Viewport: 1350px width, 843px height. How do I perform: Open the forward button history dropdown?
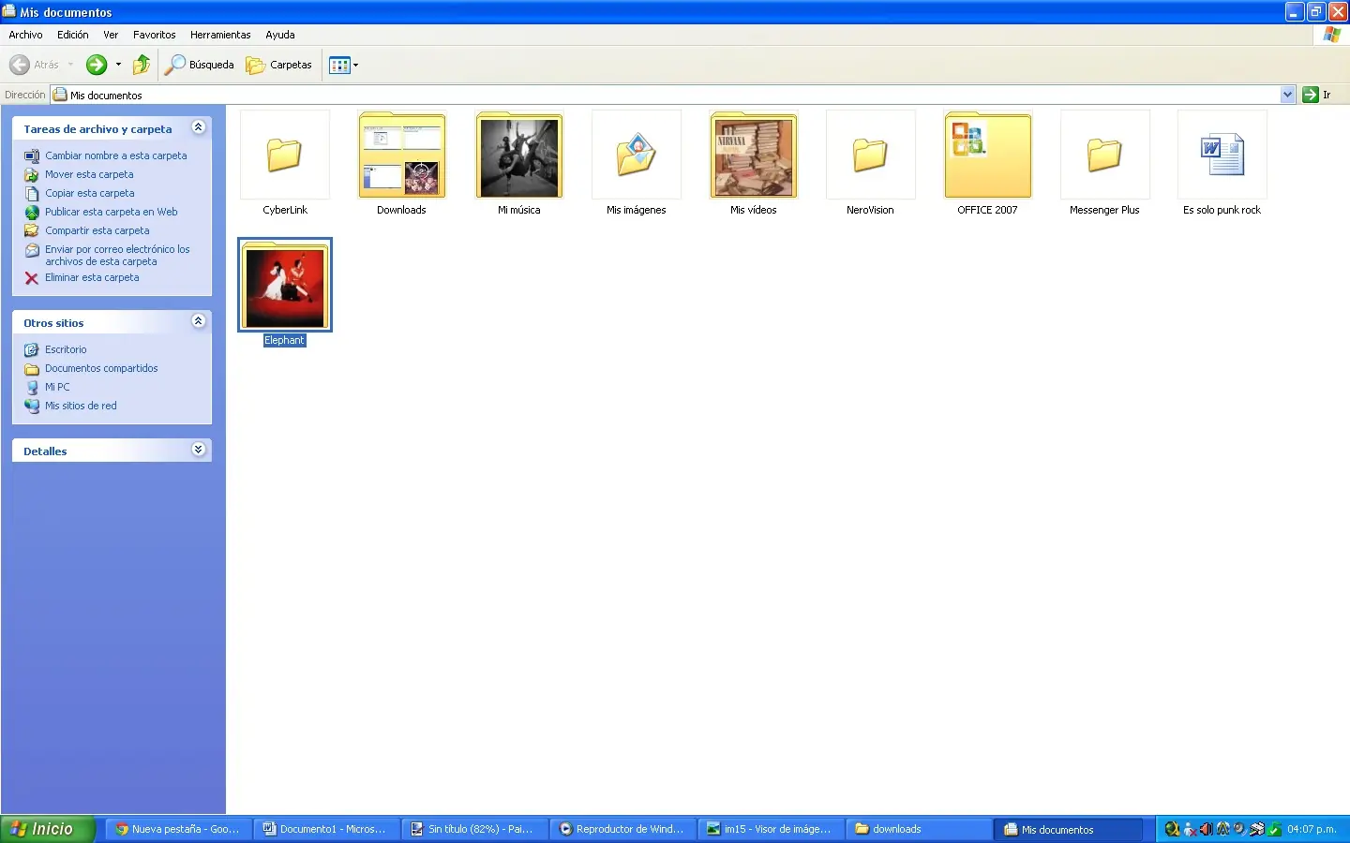[x=118, y=65]
